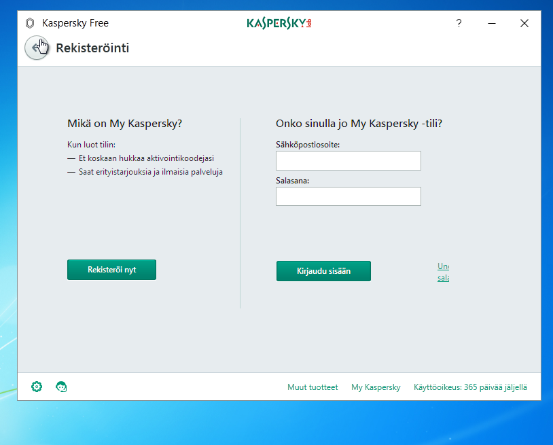
Task: Click line Saat erityistarjouksia ja ilmaisia palveluja
Action: click(x=151, y=172)
